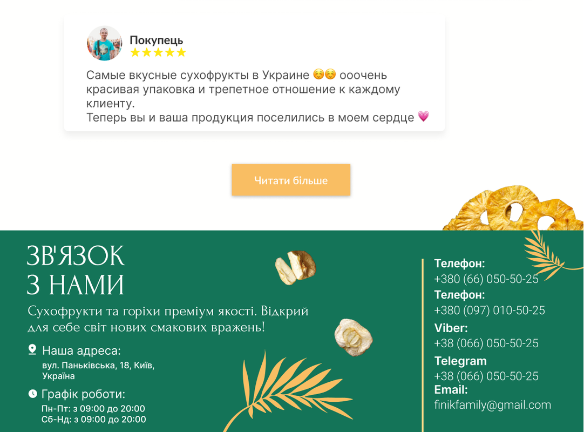Click the Viber number +38 (066) 050-50-25
The width and height of the screenshot is (584, 432).
(486, 343)
